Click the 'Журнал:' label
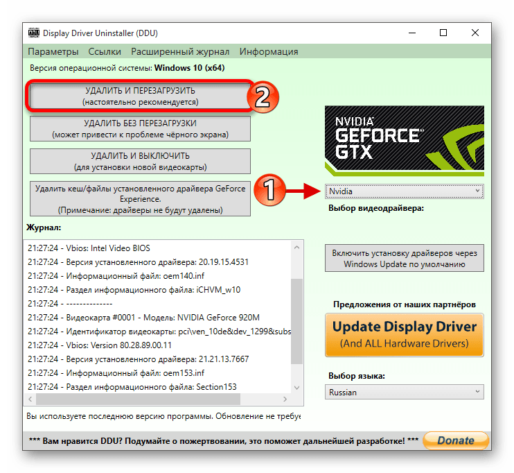 click(x=44, y=227)
